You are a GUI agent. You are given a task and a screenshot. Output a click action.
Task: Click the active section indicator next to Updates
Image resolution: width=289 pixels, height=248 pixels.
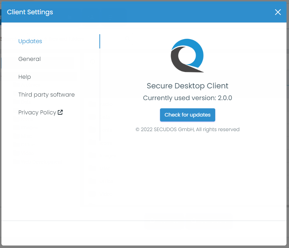100,41
